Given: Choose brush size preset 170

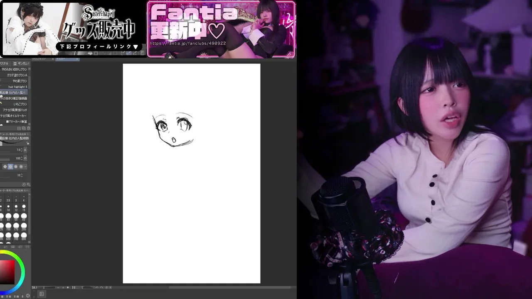Looking at the screenshot, I should tap(16, 226).
